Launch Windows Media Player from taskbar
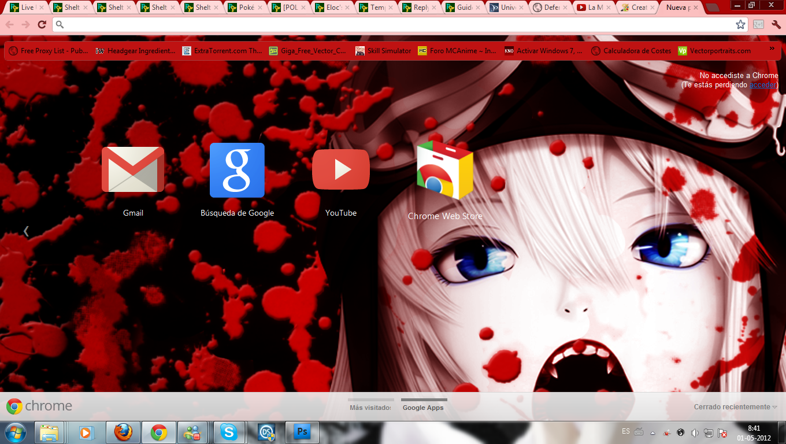 click(x=86, y=432)
